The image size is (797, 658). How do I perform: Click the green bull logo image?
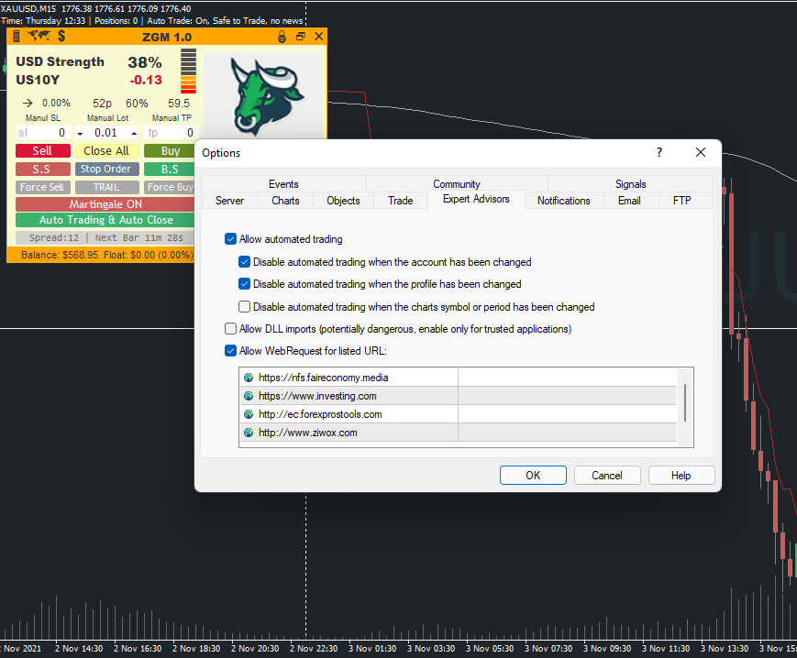(x=261, y=94)
